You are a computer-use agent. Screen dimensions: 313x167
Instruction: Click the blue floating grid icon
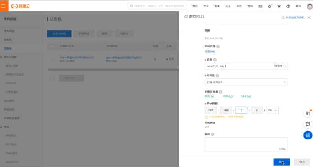[x=308, y=135]
